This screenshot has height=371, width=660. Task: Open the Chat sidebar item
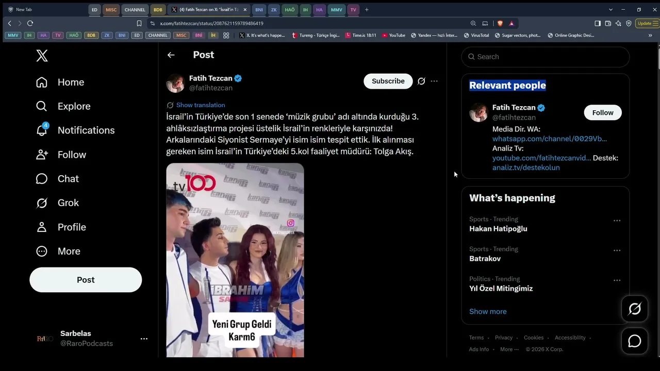pyautogui.click(x=57, y=179)
